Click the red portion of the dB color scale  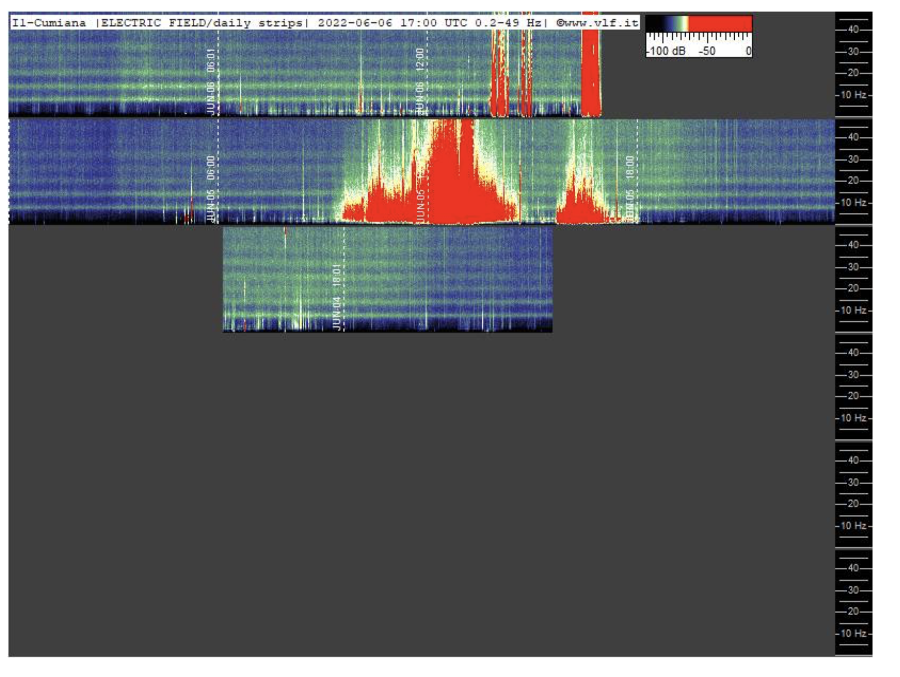point(720,23)
